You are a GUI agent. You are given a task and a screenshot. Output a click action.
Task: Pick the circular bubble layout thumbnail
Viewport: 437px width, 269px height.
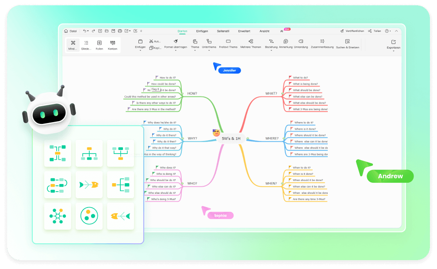(89, 216)
